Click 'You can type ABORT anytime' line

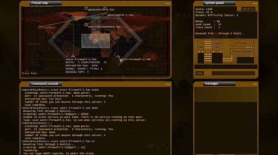[59, 153]
